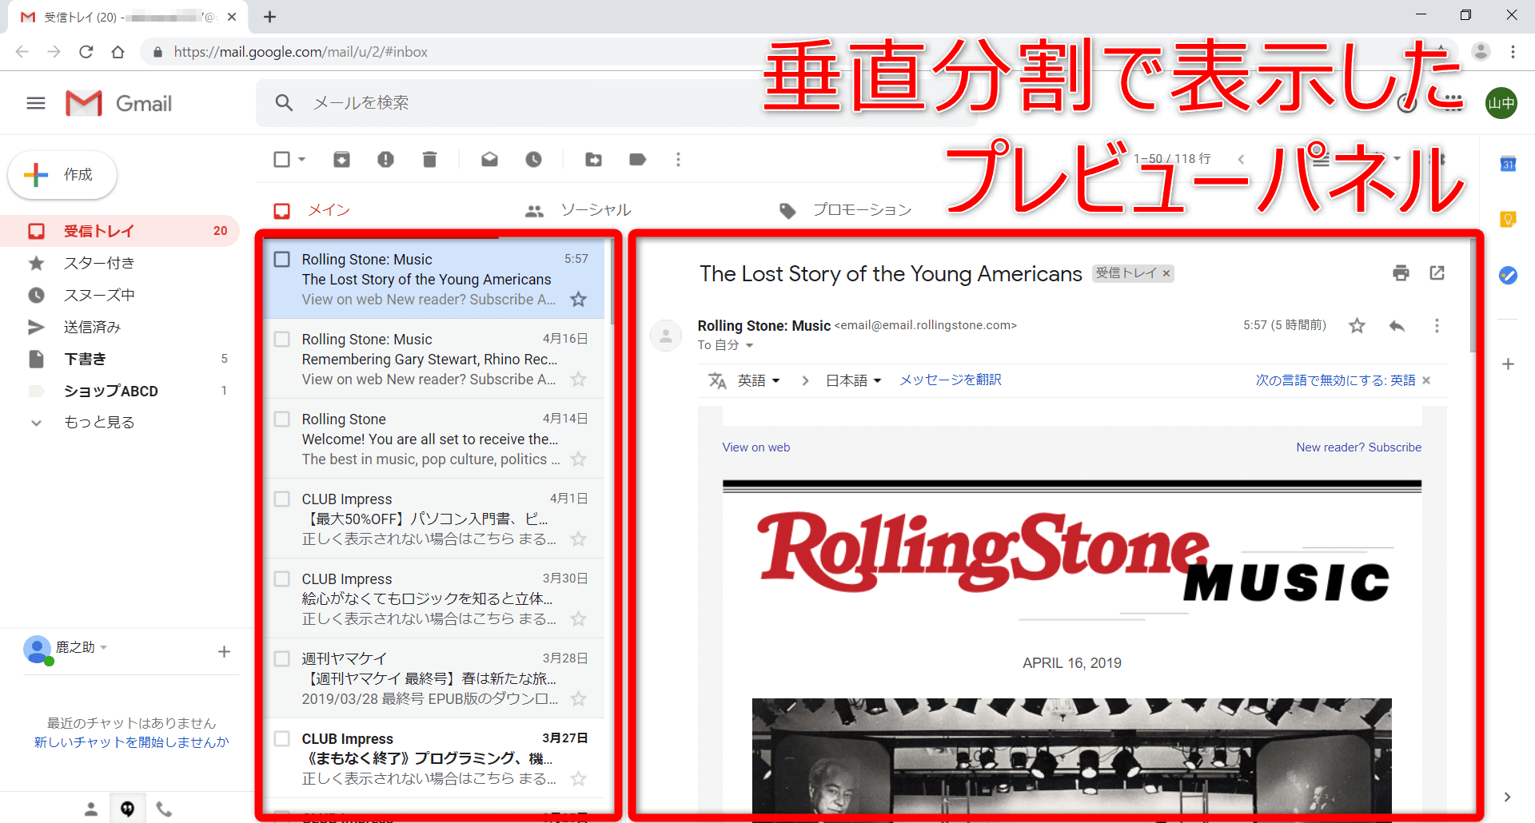Expand recipient details next to To 自分
Screen dimensions: 1535x823
tap(749, 346)
